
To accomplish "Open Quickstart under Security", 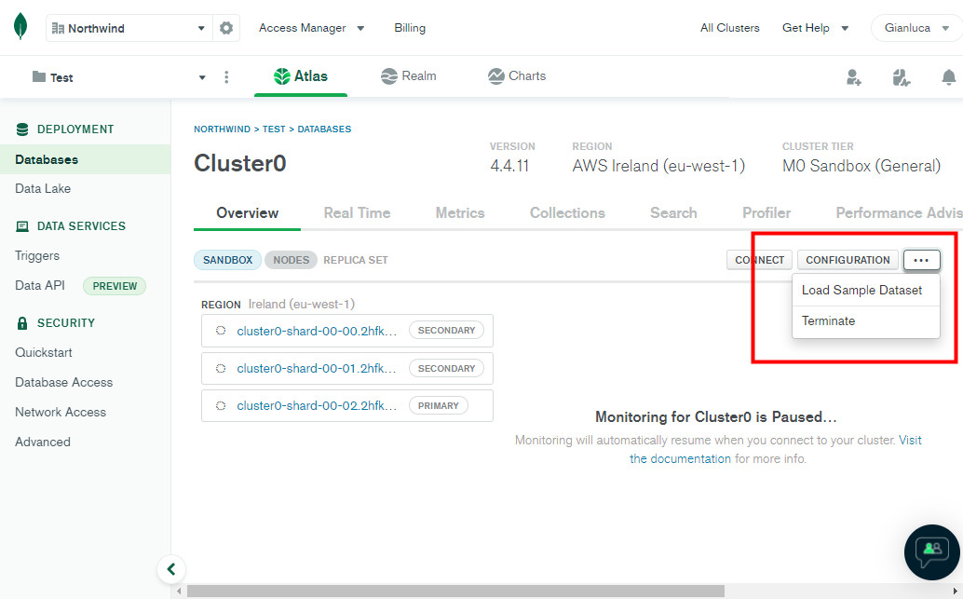I will coord(44,353).
